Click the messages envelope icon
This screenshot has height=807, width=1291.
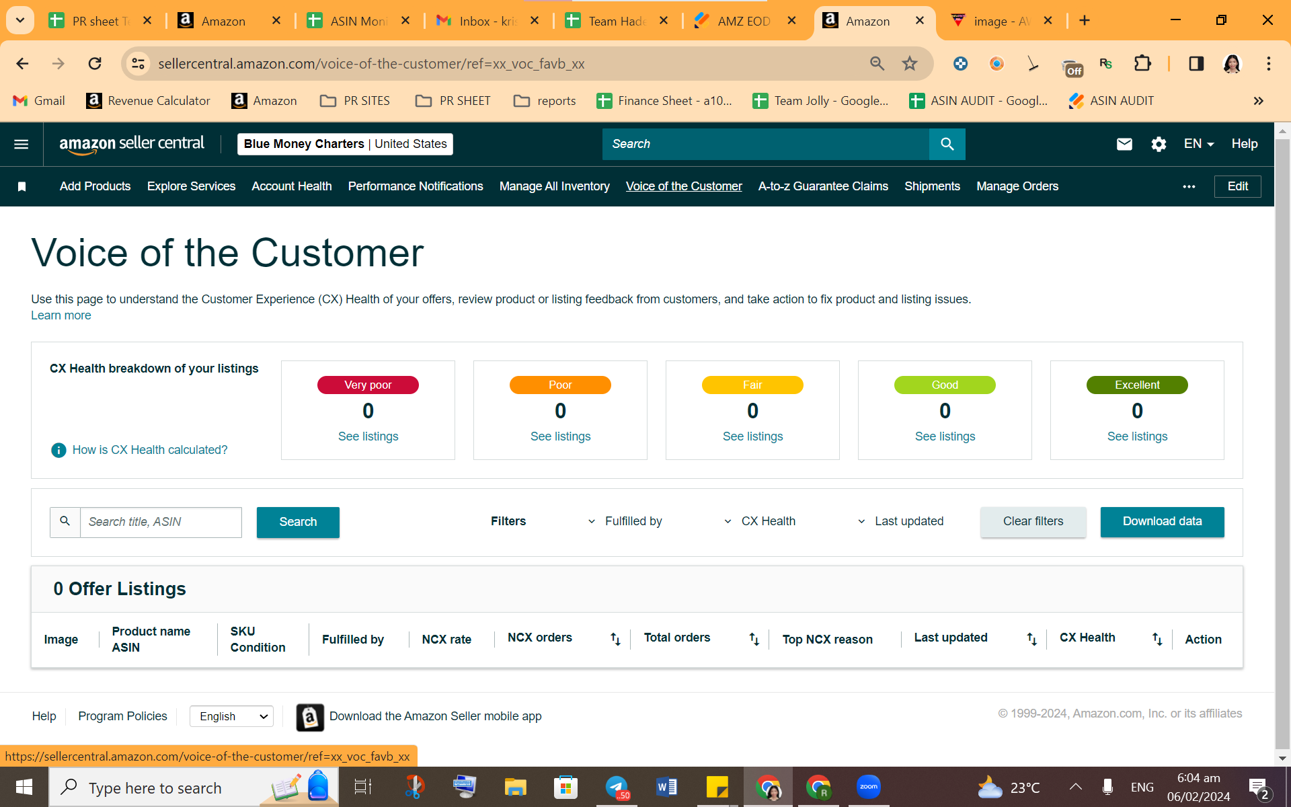(1124, 144)
